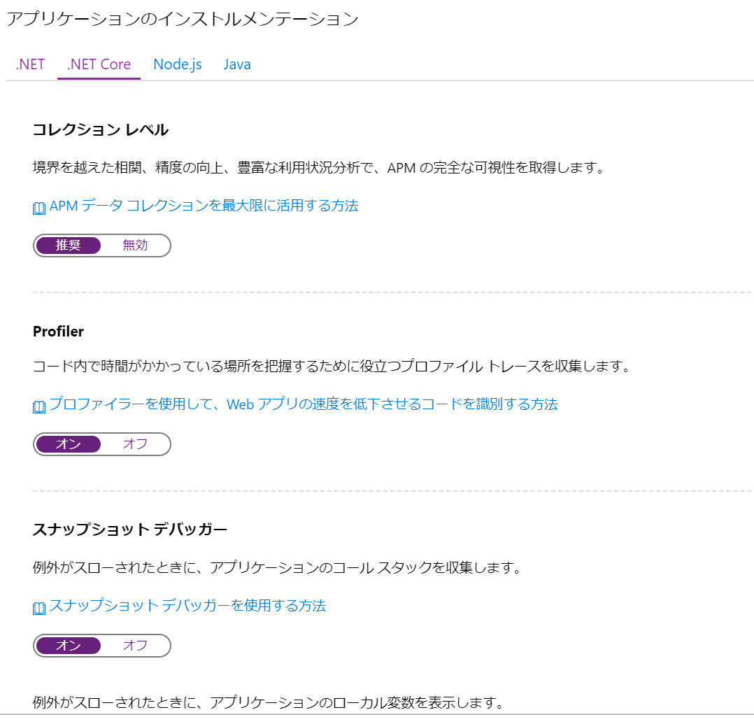Turn スナップショット デバッガー オン
754x724 pixels.
[68, 646]
